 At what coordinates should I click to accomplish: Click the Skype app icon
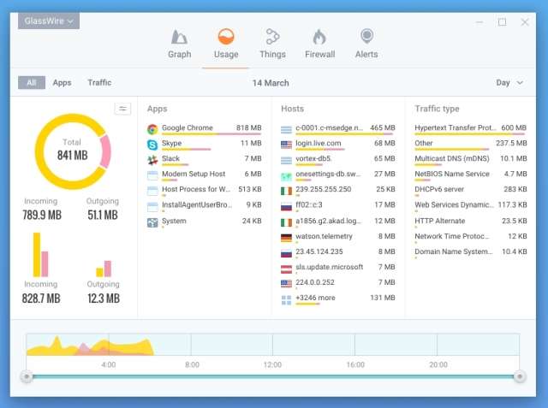[x=152, y=145]
